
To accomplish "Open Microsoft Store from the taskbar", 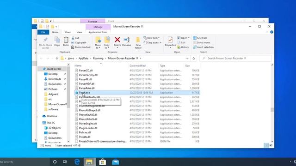I will [x=103, y=162].
